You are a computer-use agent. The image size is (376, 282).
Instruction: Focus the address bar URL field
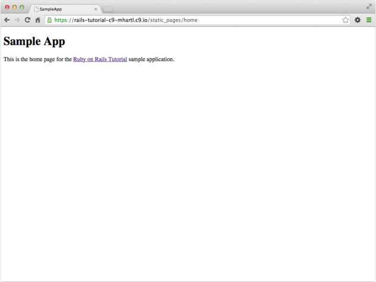(x=196, y=20)
